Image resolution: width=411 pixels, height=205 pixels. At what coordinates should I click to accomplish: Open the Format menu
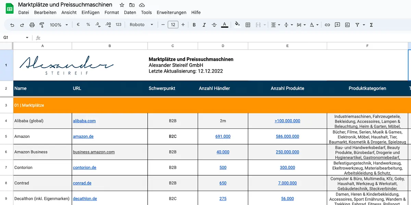pos(112,12)
